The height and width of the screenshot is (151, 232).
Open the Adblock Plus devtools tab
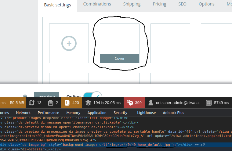173,113
